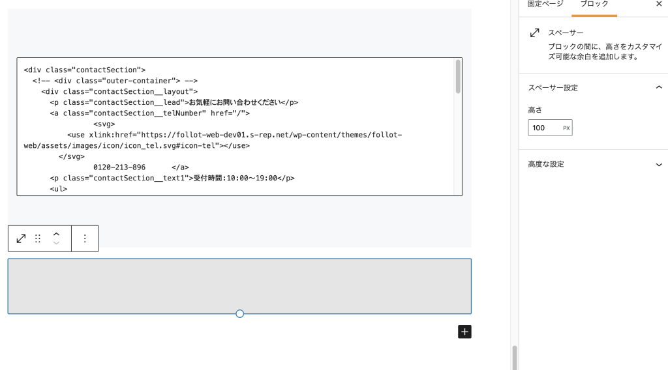The height and width of the screenshot is (370, 668).
Task: Close the settings sidebar panel
Action: (x=658, y=4)
